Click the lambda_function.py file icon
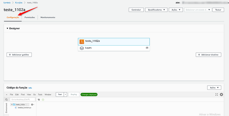Screen dimensions: 229x116 click(x=16, y=108)
